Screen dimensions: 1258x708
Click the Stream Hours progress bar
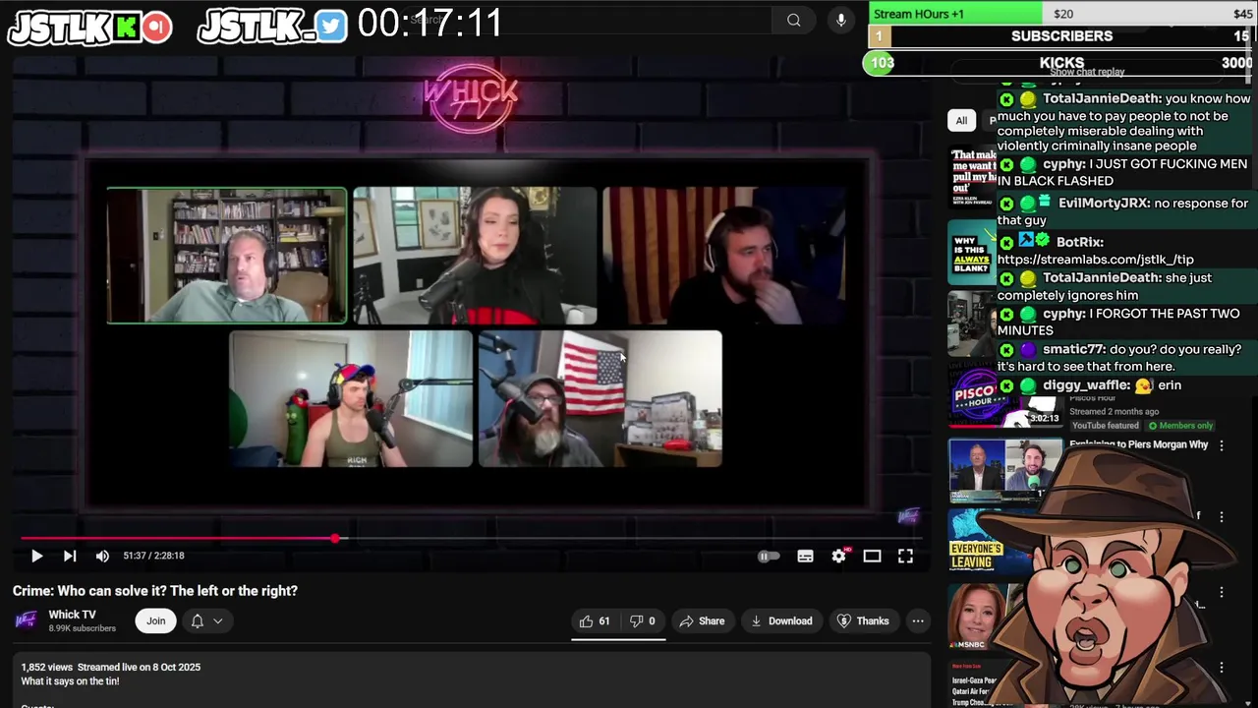point(1062,13)
